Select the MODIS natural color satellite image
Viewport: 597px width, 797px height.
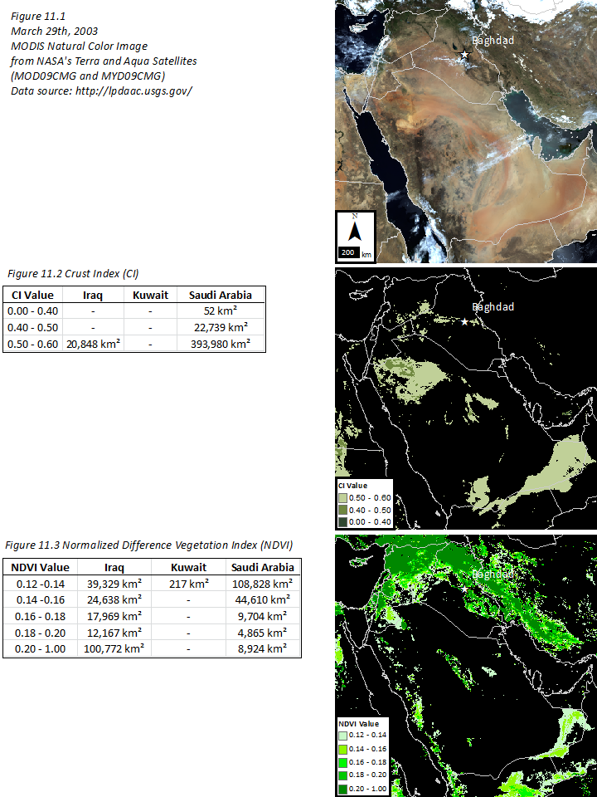(x=466, y=131)
